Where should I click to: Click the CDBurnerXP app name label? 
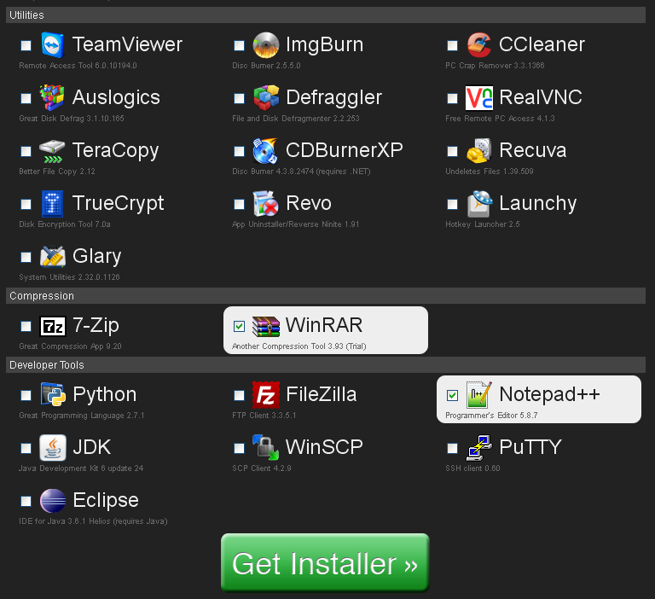(x=345, y=150)
